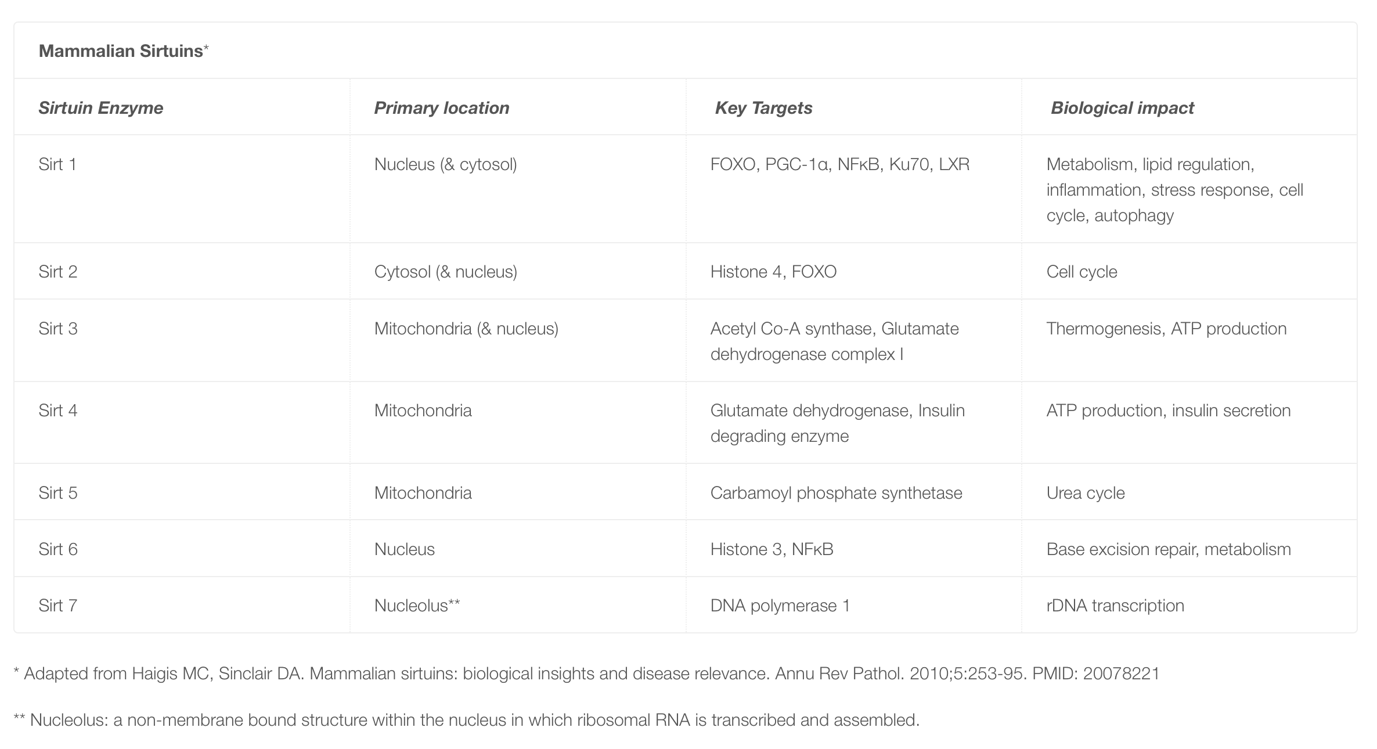Select the FOXO, PGC-1α, NFκB targets cell
Image resolution: width=1377 pixels, height=749 pixels.
pyautogui.click(x=839, y=164)
